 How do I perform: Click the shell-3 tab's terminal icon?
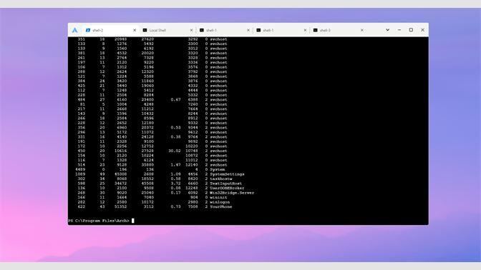coord(316,30)
